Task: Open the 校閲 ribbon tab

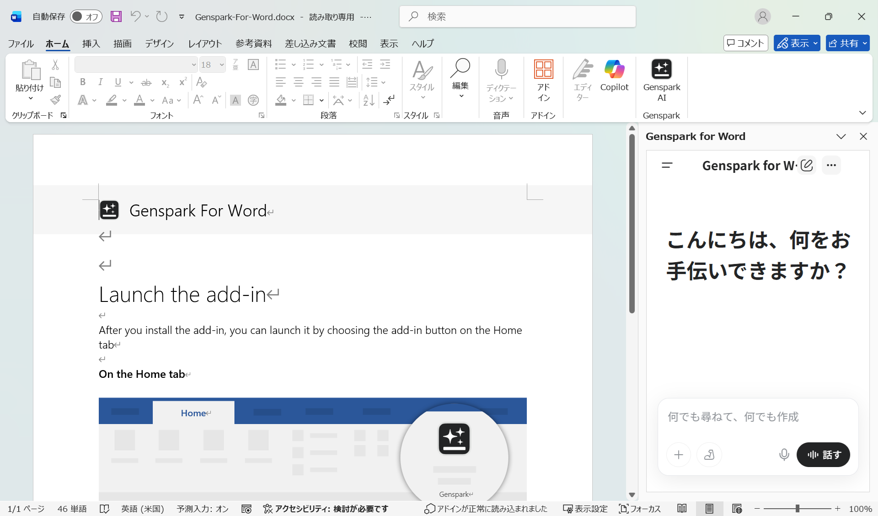Action: click(358, 43)
